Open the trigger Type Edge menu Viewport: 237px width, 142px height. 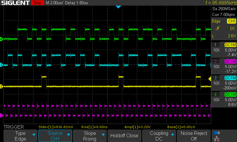20,136
